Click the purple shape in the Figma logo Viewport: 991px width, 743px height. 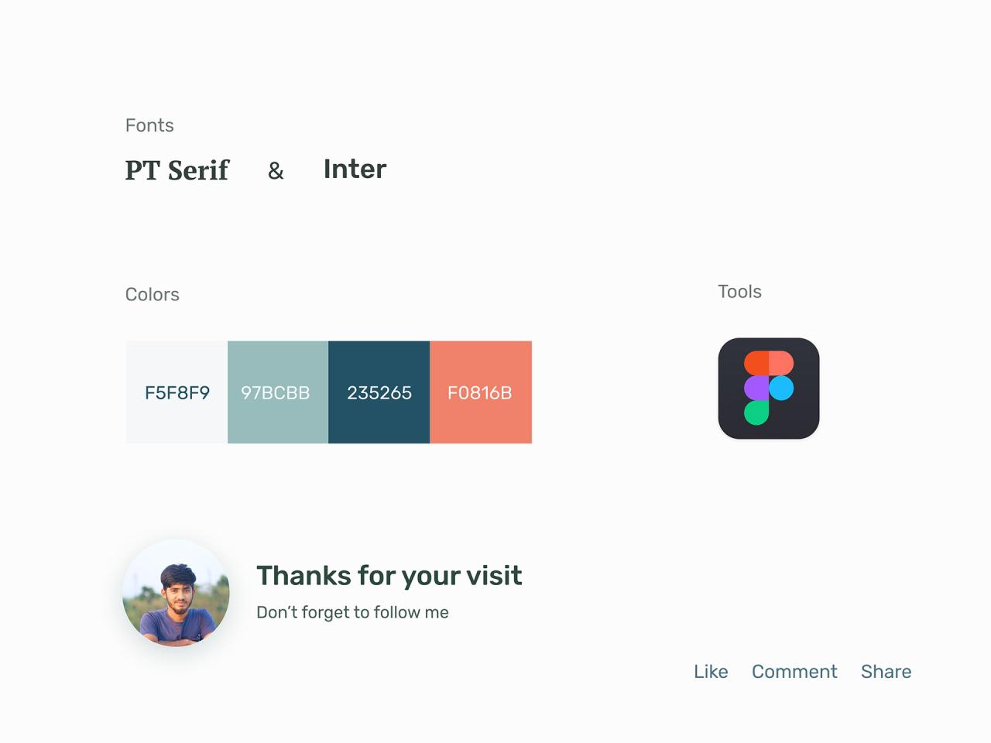756,388
